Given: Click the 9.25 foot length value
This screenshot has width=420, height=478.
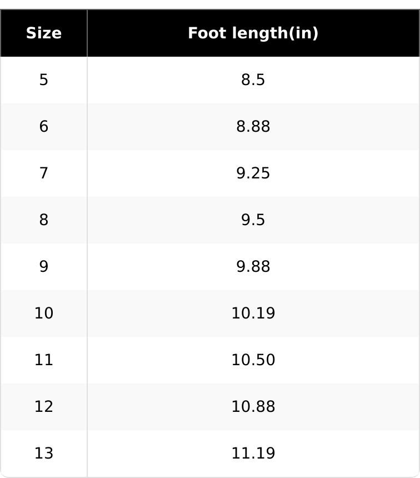Looking at the screenshot, I should coord(253,173).
